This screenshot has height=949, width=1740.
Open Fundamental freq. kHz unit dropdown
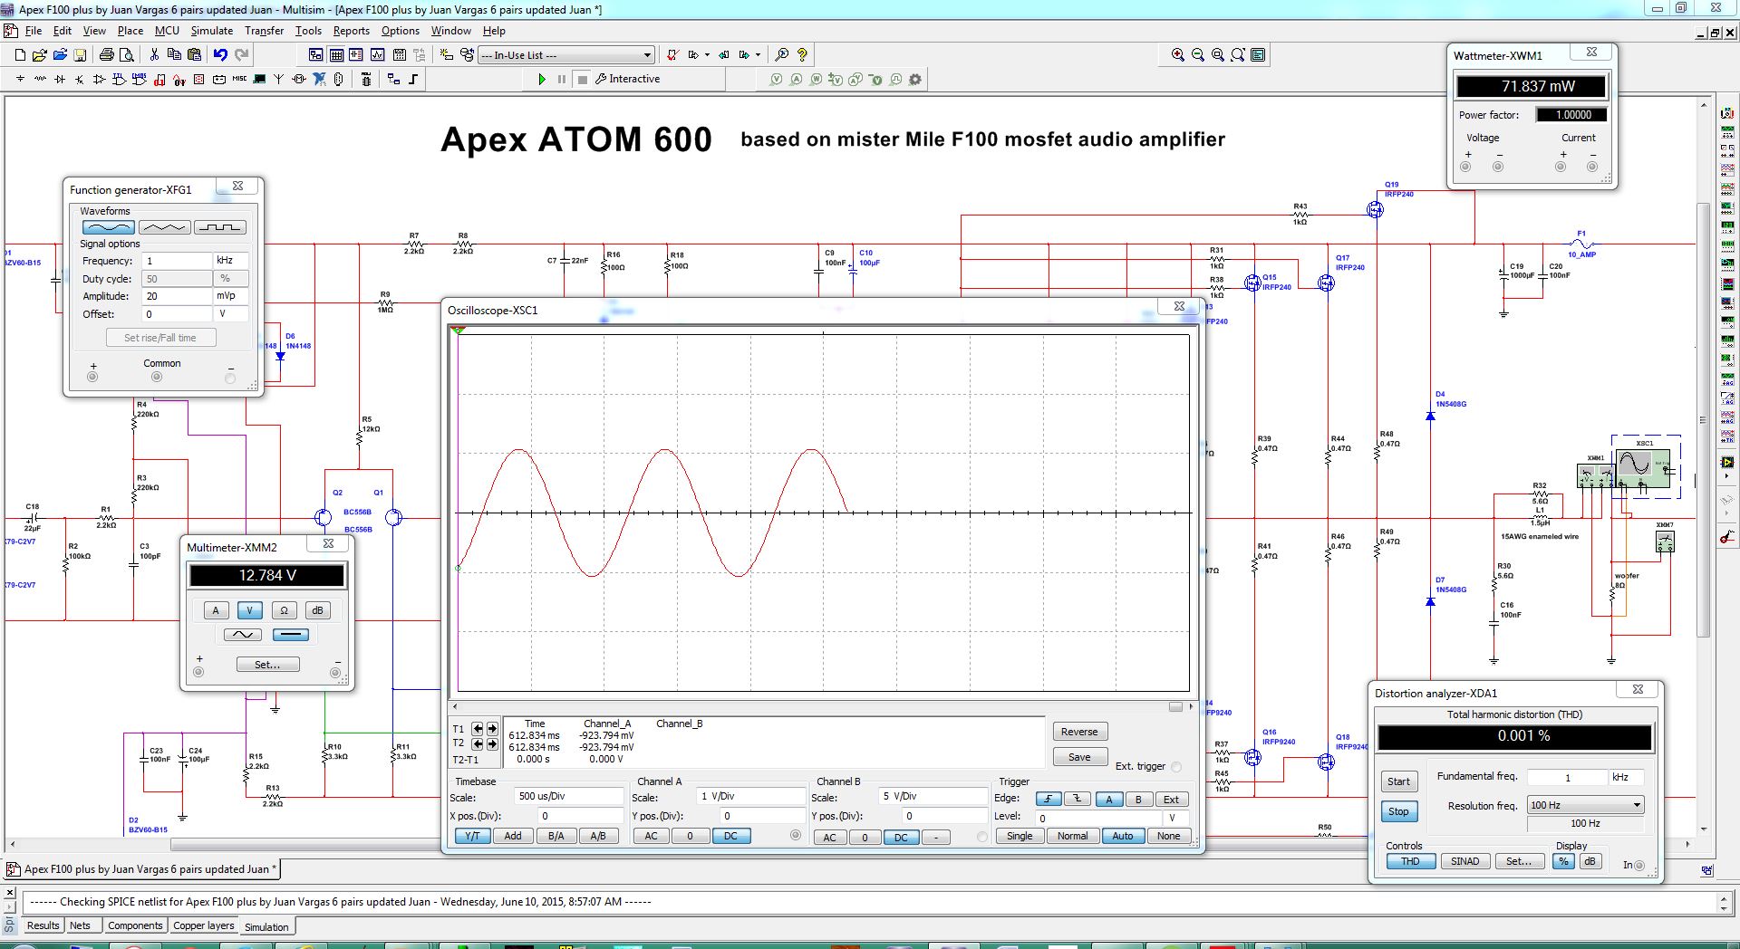click(x=1626, y=777)
